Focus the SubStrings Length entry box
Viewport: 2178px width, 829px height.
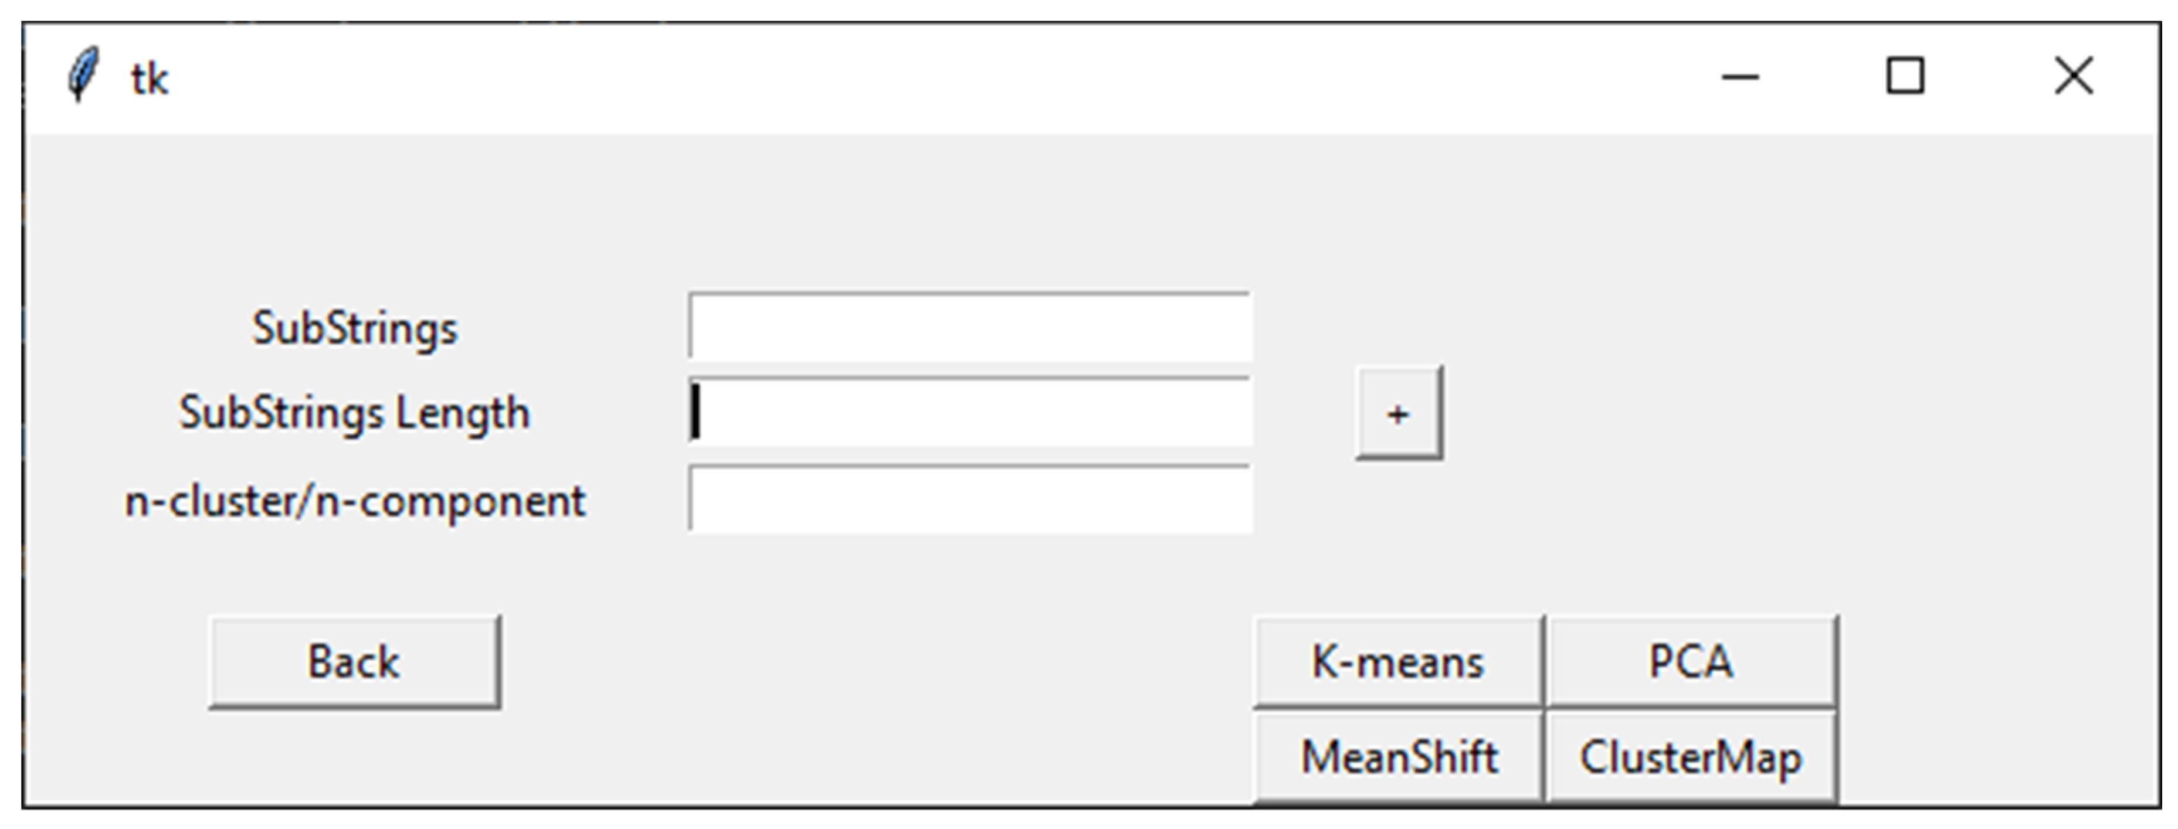click(969, 412)
